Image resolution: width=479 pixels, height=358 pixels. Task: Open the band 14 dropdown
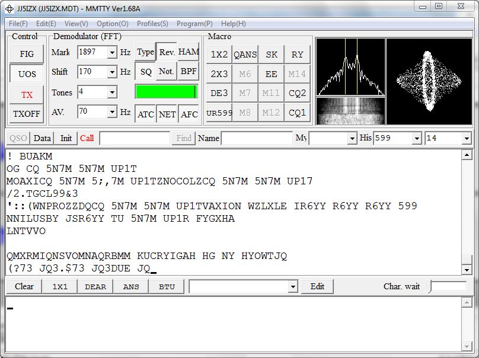point(467,138)
